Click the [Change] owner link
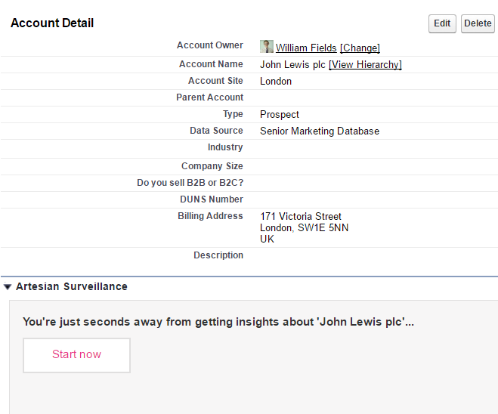498x414 pixels. [x=360, y=48]
